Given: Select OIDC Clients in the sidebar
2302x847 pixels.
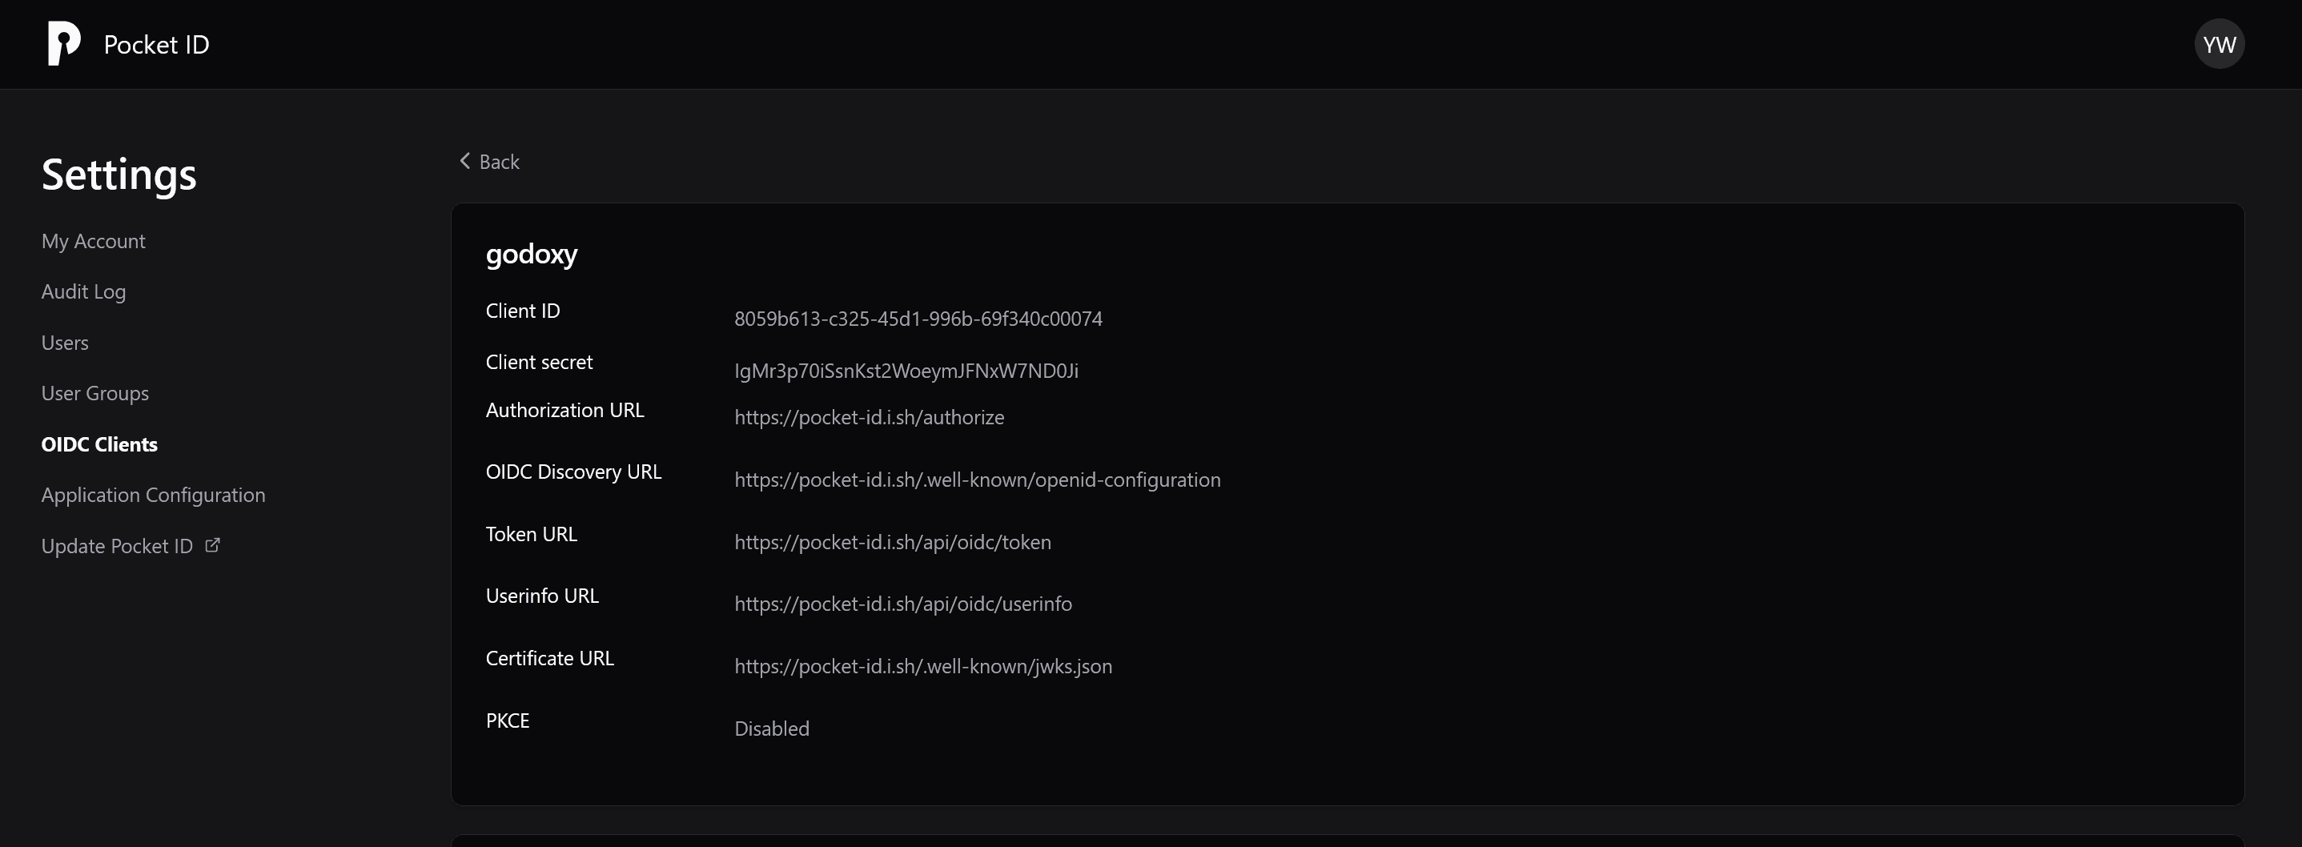Looking at the screenshot, I should tap(98, 444).
